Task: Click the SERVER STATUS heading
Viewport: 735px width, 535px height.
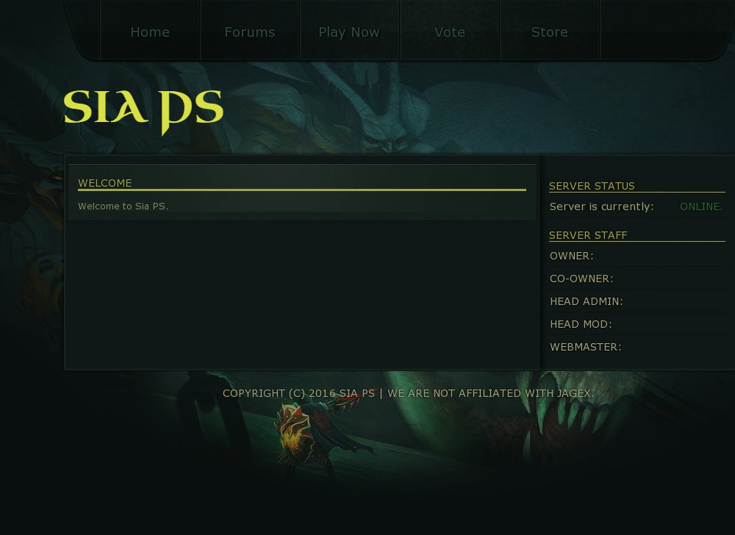Action: pyautogui.click(x=592, y=186)
